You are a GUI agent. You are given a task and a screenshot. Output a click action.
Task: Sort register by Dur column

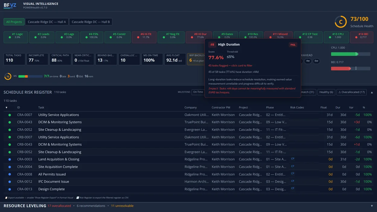coord(338,108)
